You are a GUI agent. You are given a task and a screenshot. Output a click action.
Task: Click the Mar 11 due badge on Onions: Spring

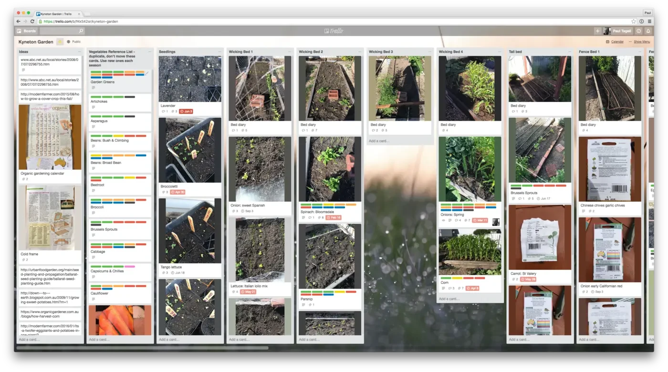click(480, 220)
